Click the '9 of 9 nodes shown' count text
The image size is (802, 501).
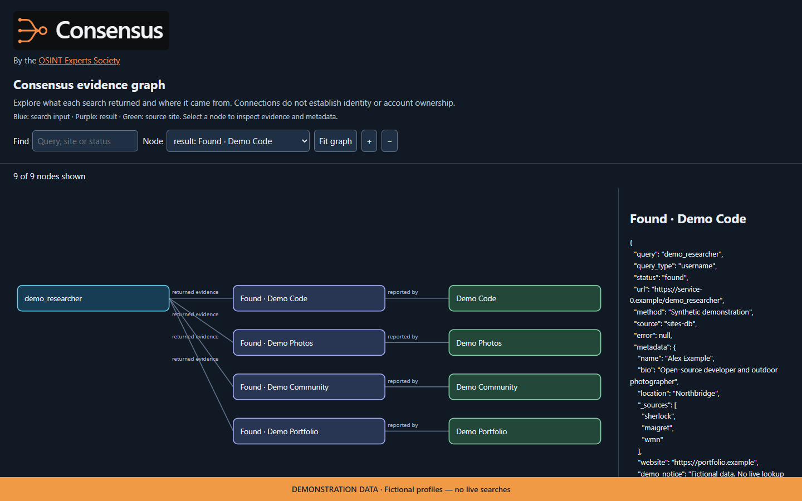point(50,176)
